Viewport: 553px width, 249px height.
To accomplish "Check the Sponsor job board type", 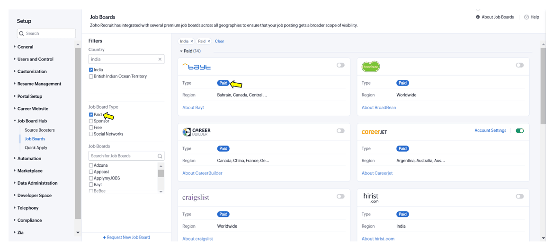I will pyautogui.click(x=91, y=121).
